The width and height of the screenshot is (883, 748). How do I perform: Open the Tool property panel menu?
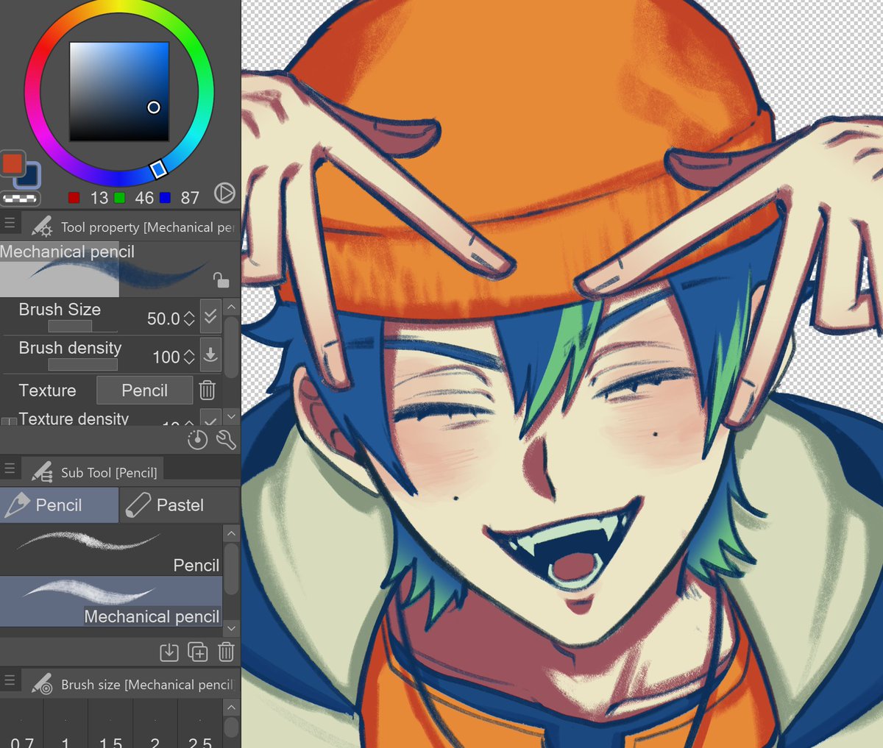pyautogui.click(x=10, y=223)
